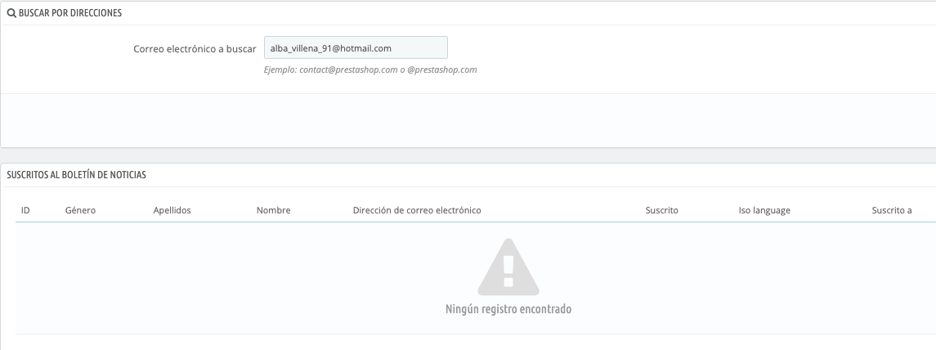Click the Dirección de correo electrónico header
The width and height of the screenshot is (936, 350).
[417, 210]
